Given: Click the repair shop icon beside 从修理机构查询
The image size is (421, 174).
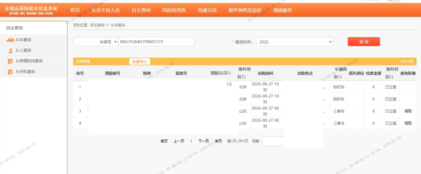Looking at the screenshot, I should tap(11, 61).
